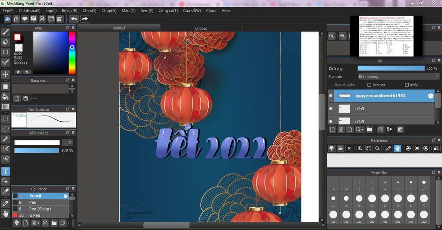Open add brush dropdown arrow in brush panel

[38, 223]
